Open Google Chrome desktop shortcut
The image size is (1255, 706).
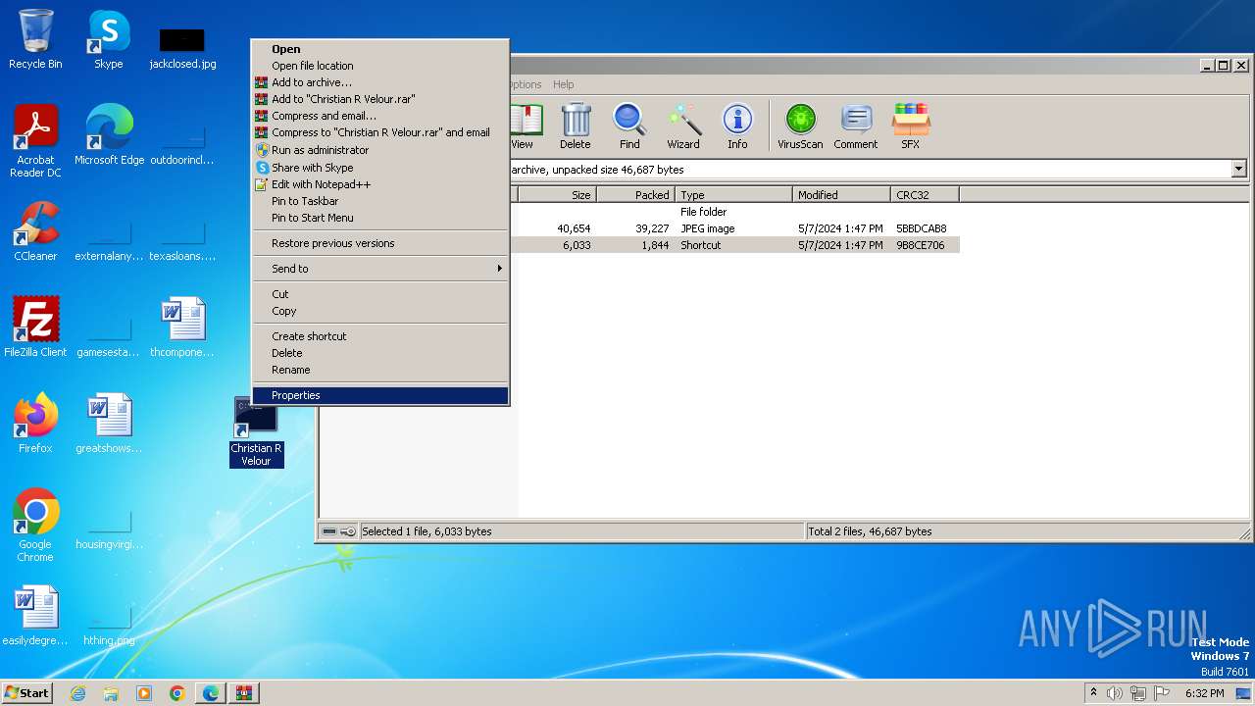pos(35,526)
